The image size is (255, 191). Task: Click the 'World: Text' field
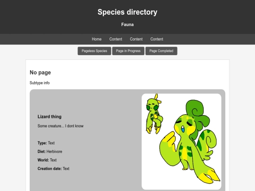coord(47,160)
